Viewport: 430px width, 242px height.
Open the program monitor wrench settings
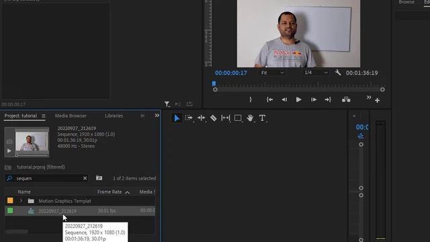338,73
